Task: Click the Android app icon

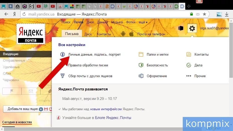Action: (123, 34)
